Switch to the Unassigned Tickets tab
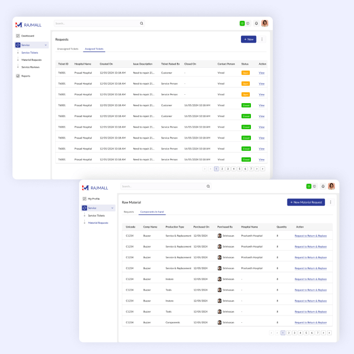Screen dimensions: 354x354 (68, 49)
